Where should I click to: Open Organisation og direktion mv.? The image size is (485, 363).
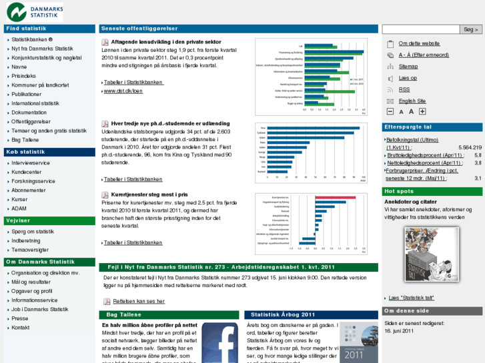(45, 273)
